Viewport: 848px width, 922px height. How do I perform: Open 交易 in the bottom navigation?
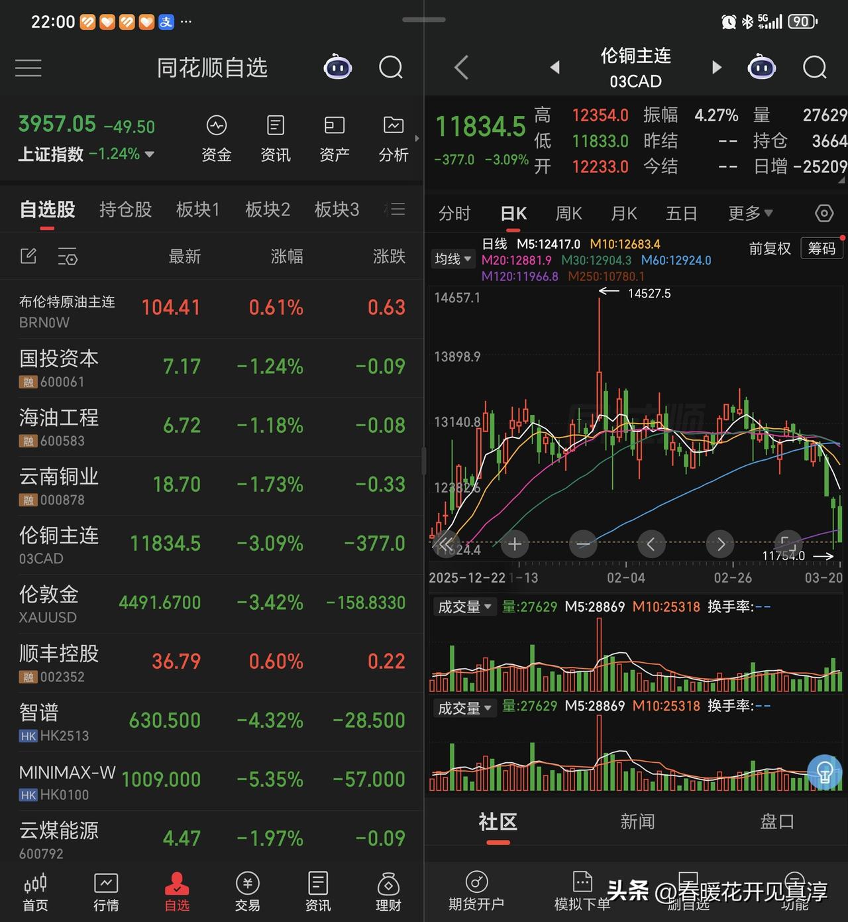pos(247,892)
